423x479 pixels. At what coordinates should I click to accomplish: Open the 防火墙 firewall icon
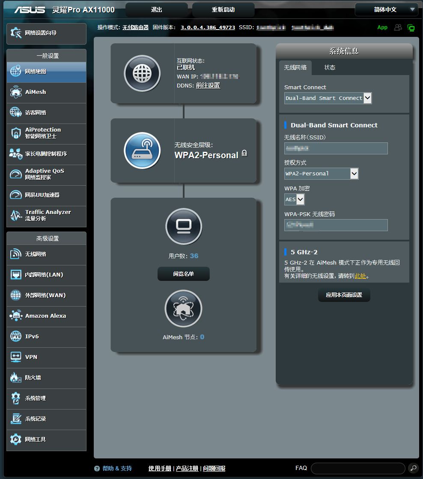[16, 377]
